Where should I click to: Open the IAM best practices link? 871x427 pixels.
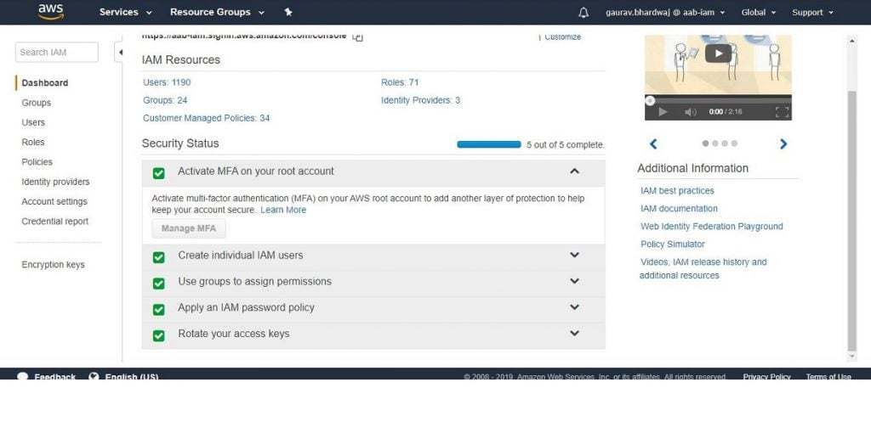point(677,191)
